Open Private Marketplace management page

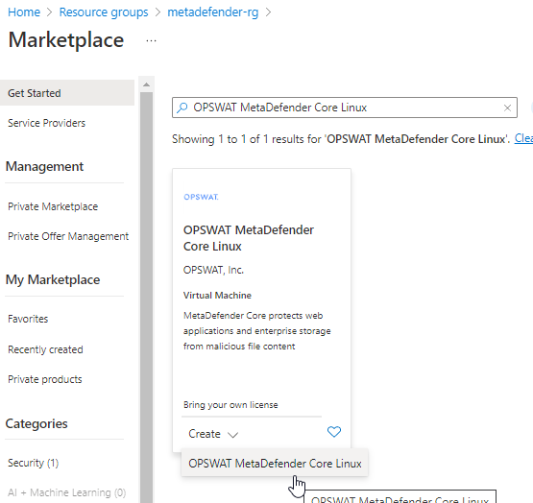click(53, 206)
